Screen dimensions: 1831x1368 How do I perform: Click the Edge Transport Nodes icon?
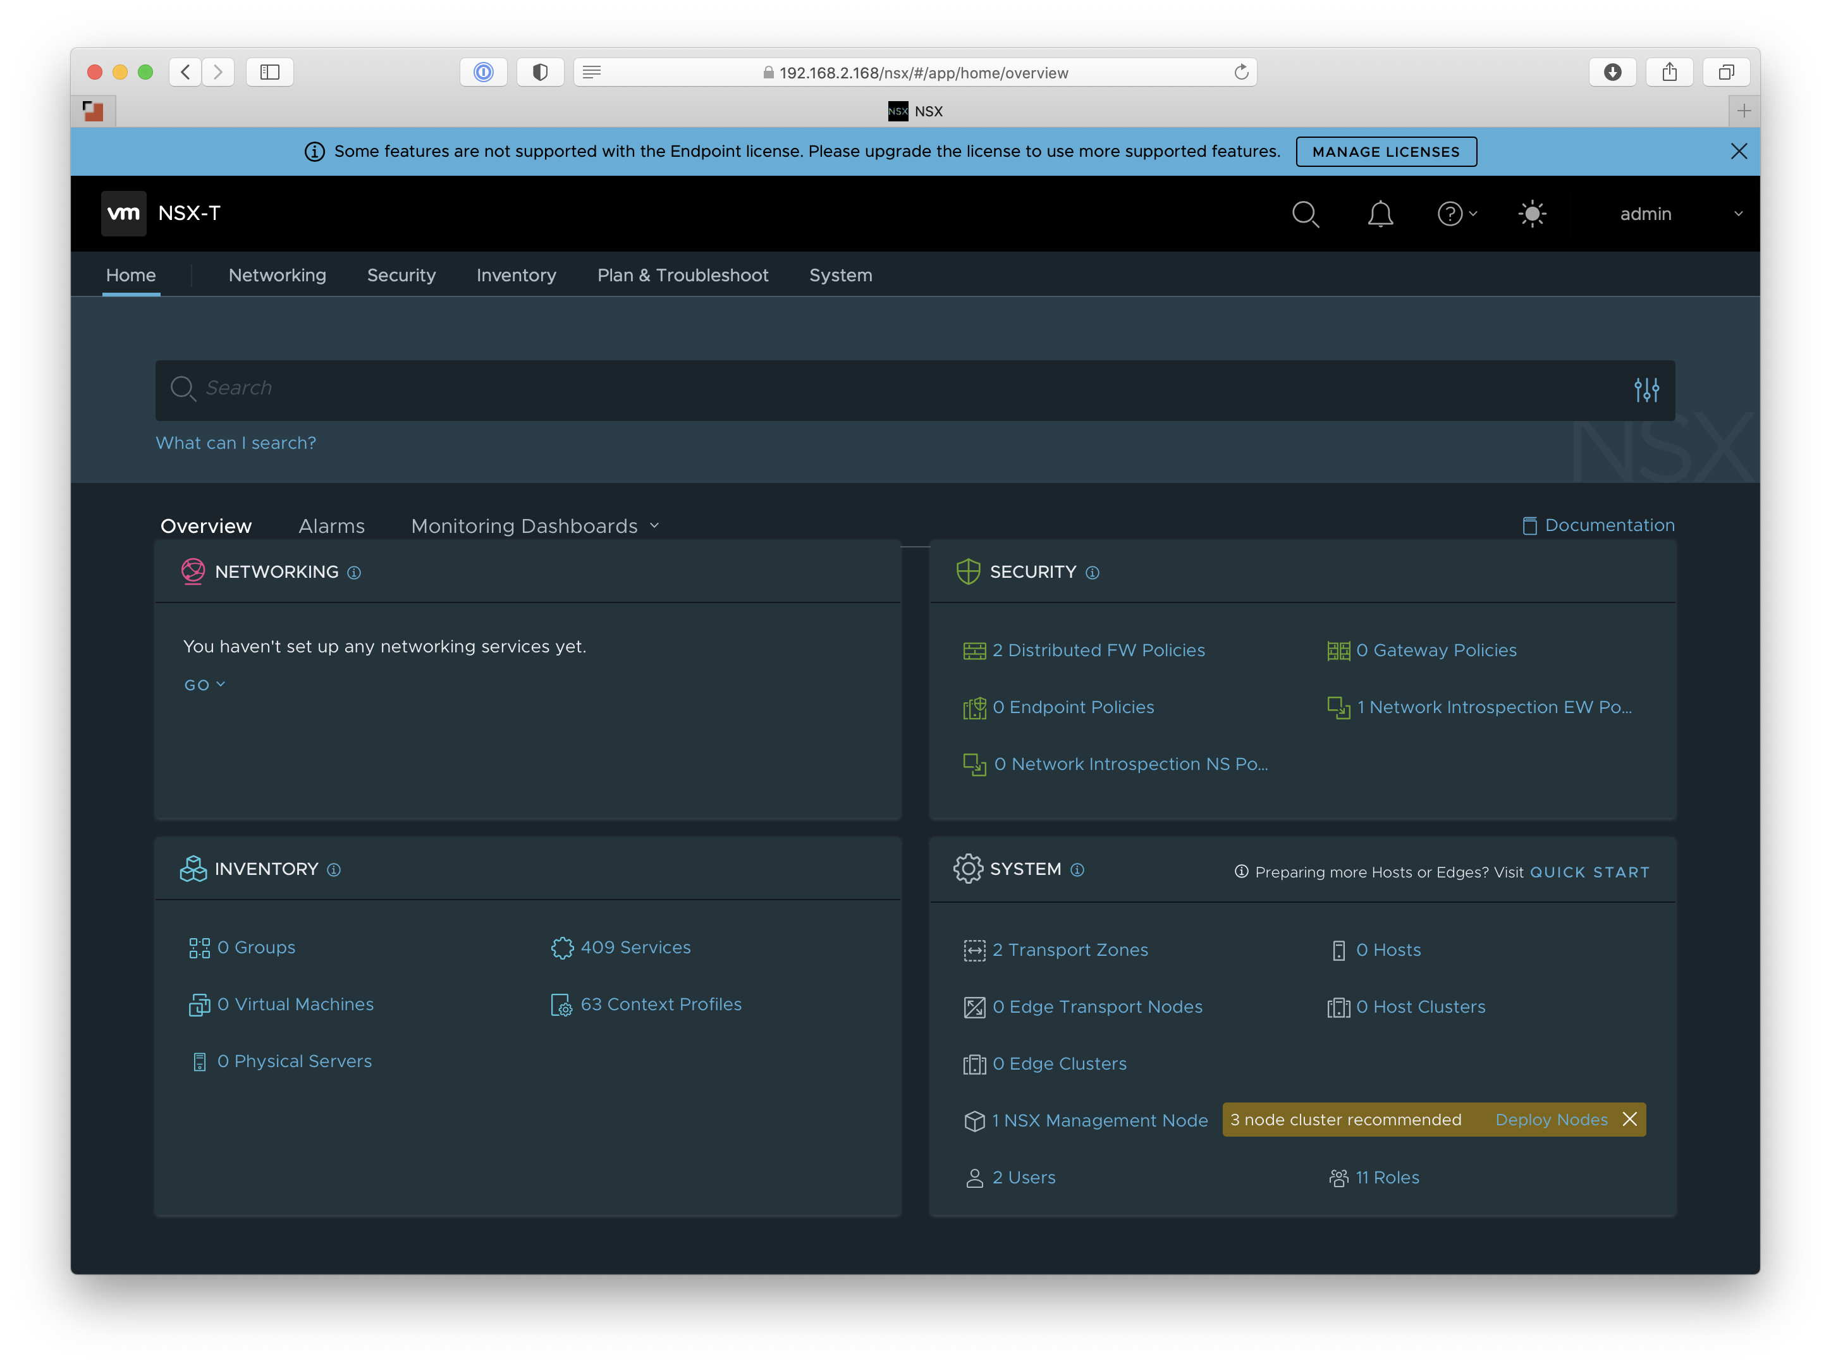[x=974, y=1007]
